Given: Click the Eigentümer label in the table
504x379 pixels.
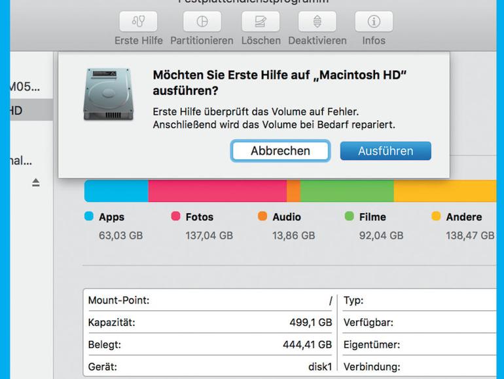Looking at the screenshot, I should pyautogui.click(x=372, y=345).
